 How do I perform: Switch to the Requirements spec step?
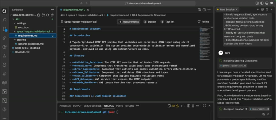tap(129, 22)
